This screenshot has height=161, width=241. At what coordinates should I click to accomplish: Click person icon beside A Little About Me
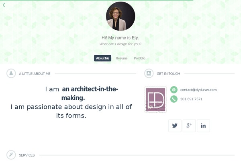tap(11, 74)
